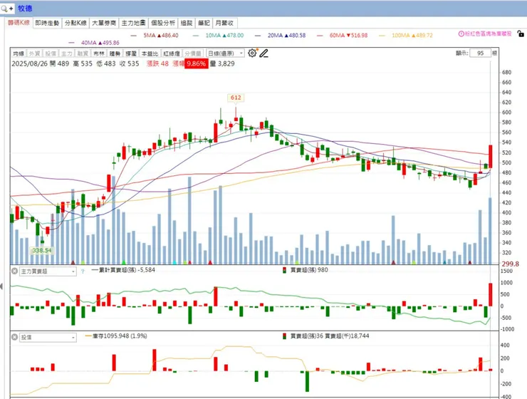Switch to the 大單券商 tab

click(x=104, y=23)
